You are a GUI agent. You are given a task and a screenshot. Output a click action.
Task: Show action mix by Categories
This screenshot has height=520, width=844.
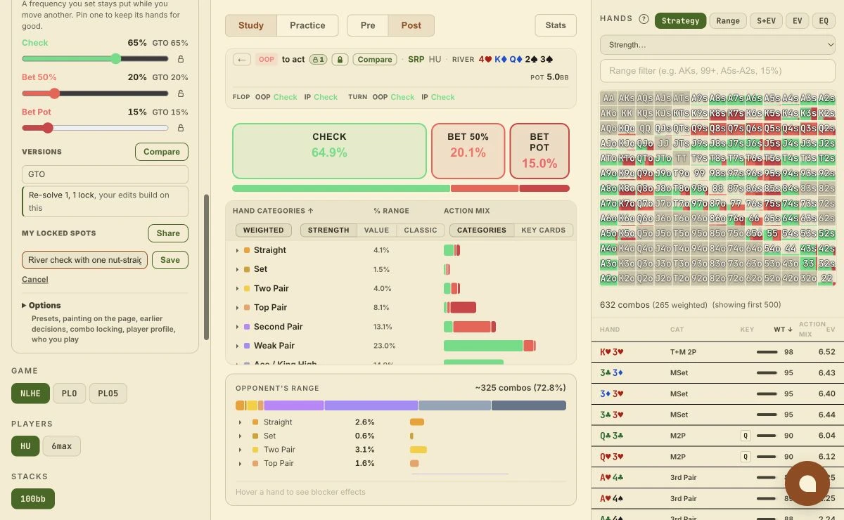tap(482, 230)
